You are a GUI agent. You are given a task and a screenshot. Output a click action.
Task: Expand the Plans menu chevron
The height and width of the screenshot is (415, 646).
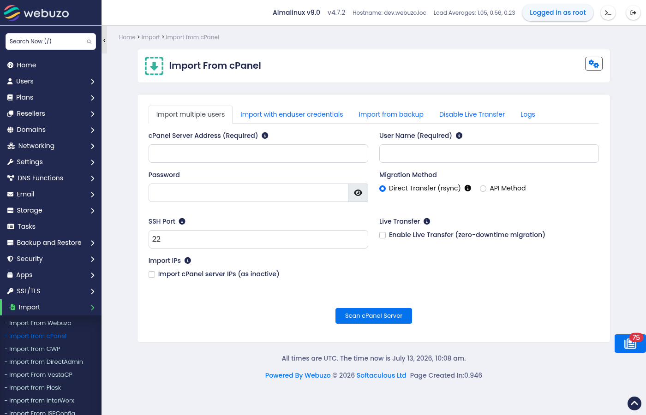93,98
